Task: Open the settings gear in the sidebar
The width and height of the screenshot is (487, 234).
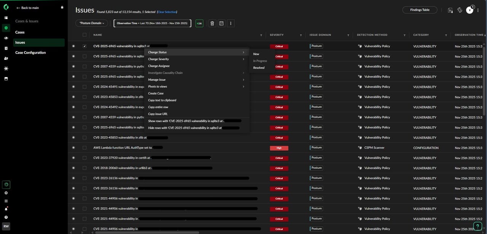Action: tap(6, 193)
